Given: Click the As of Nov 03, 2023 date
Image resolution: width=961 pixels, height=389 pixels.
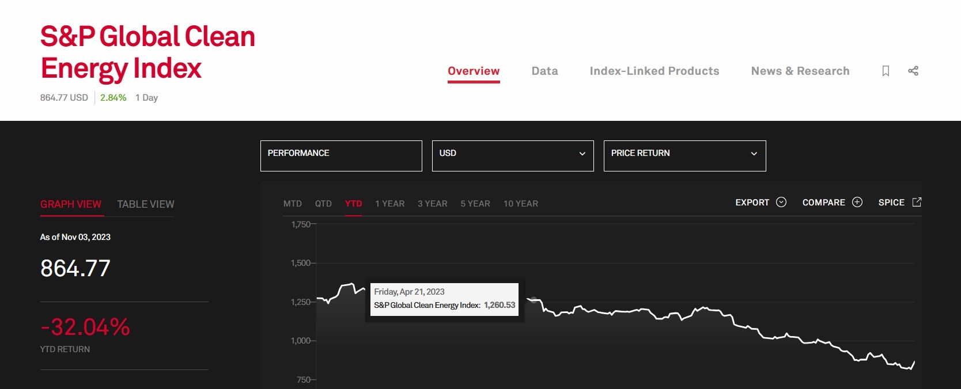Looking at the screenshot, I should 75,237.
